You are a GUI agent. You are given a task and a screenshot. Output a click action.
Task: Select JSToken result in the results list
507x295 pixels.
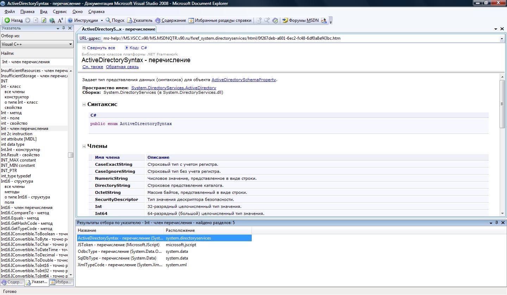pos(118,245)
